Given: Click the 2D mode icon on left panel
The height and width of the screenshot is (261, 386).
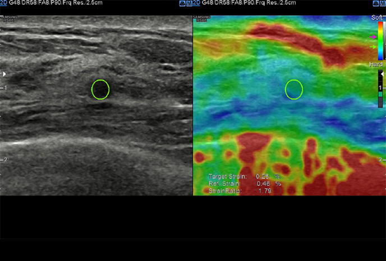Looking at the screenshot, I should (3, 3).
